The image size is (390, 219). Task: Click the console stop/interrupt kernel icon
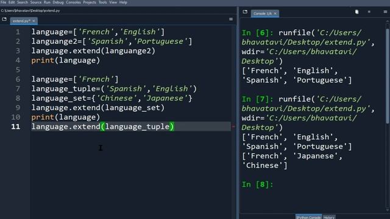coord(369,12)
